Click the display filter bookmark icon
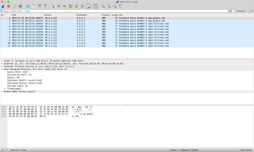Viewport: 254px width, 152px height. pos(2,11)
